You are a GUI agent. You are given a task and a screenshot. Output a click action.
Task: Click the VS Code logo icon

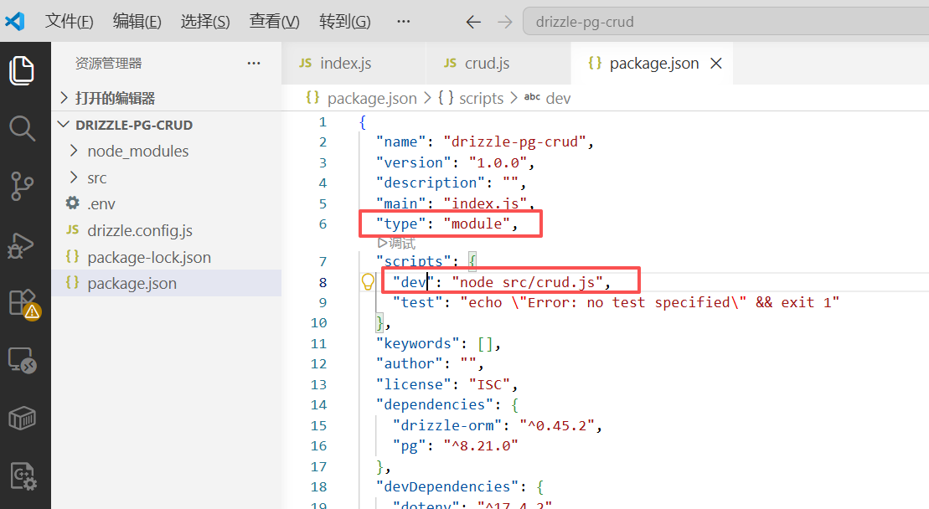point(15,21)
